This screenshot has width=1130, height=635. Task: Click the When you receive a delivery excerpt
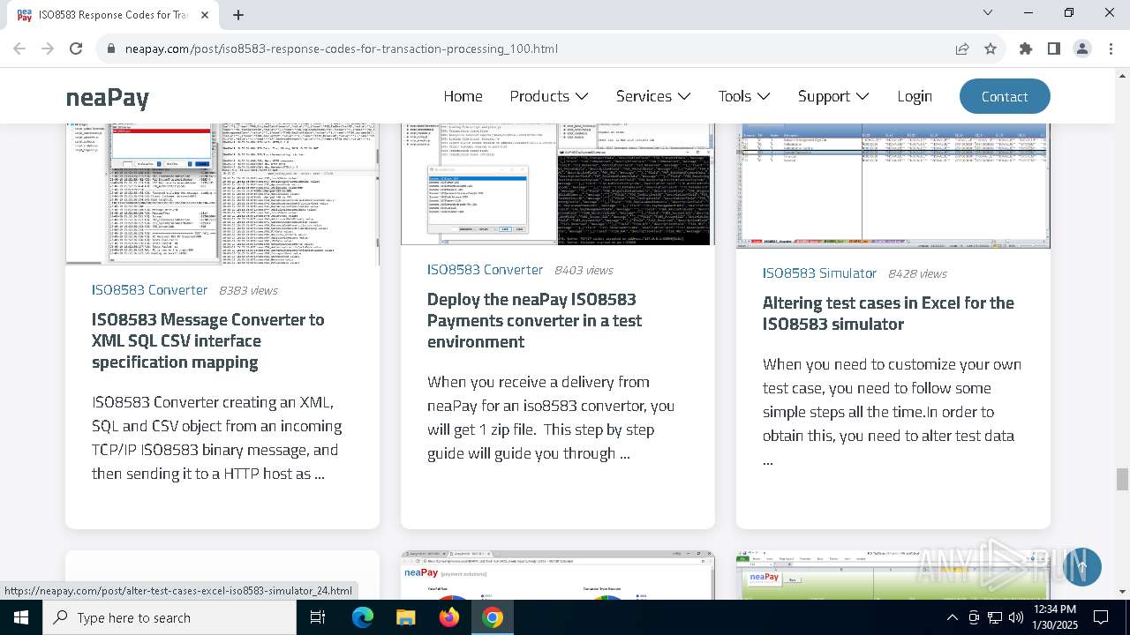coord(551,417)
